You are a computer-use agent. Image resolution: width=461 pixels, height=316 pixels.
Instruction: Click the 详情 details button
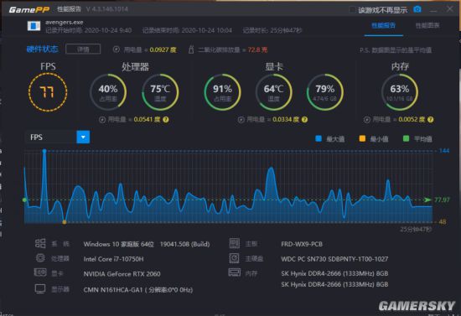coord(83,49)
